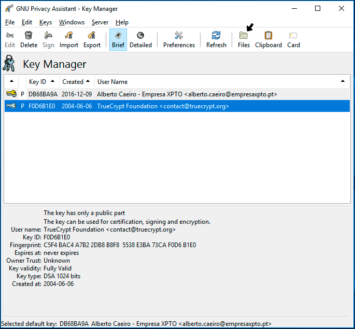Click the single key icon for F0D6B1E0
355x329 pixels.
click(x=11, y=106)
